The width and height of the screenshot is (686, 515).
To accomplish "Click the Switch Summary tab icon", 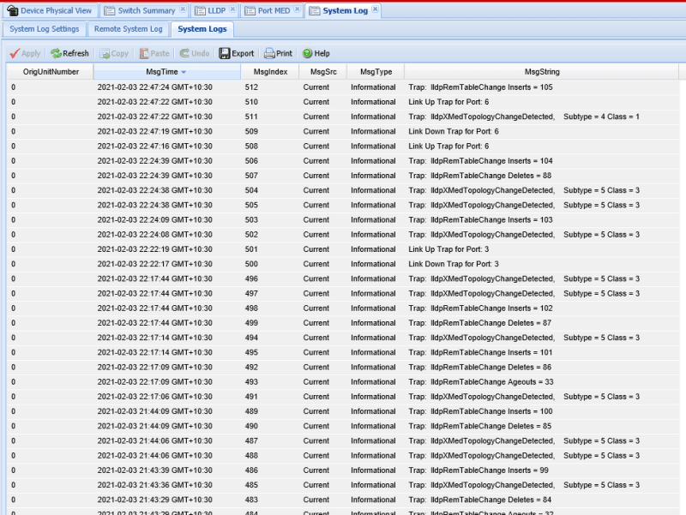I will (x=110, y=10).
